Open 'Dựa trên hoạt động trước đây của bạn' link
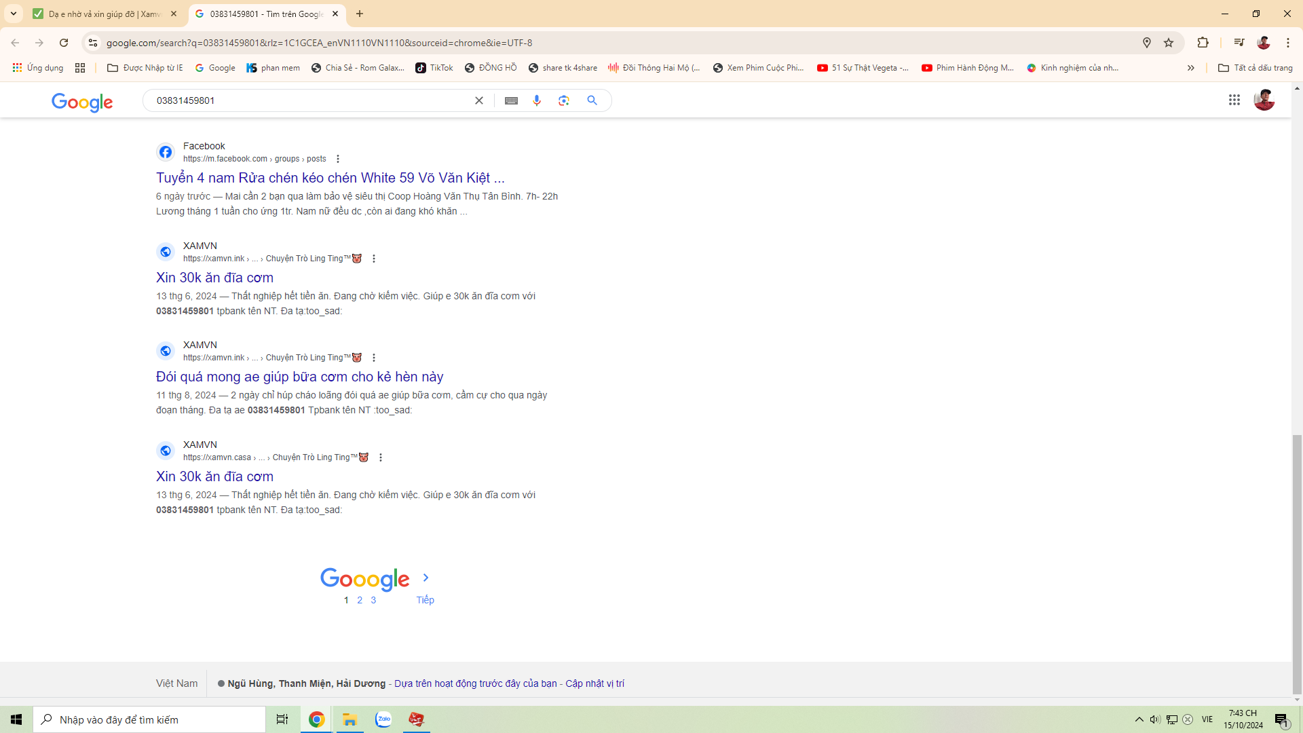1303x733 pixels. pyautogui.click(x=476, y=683)
